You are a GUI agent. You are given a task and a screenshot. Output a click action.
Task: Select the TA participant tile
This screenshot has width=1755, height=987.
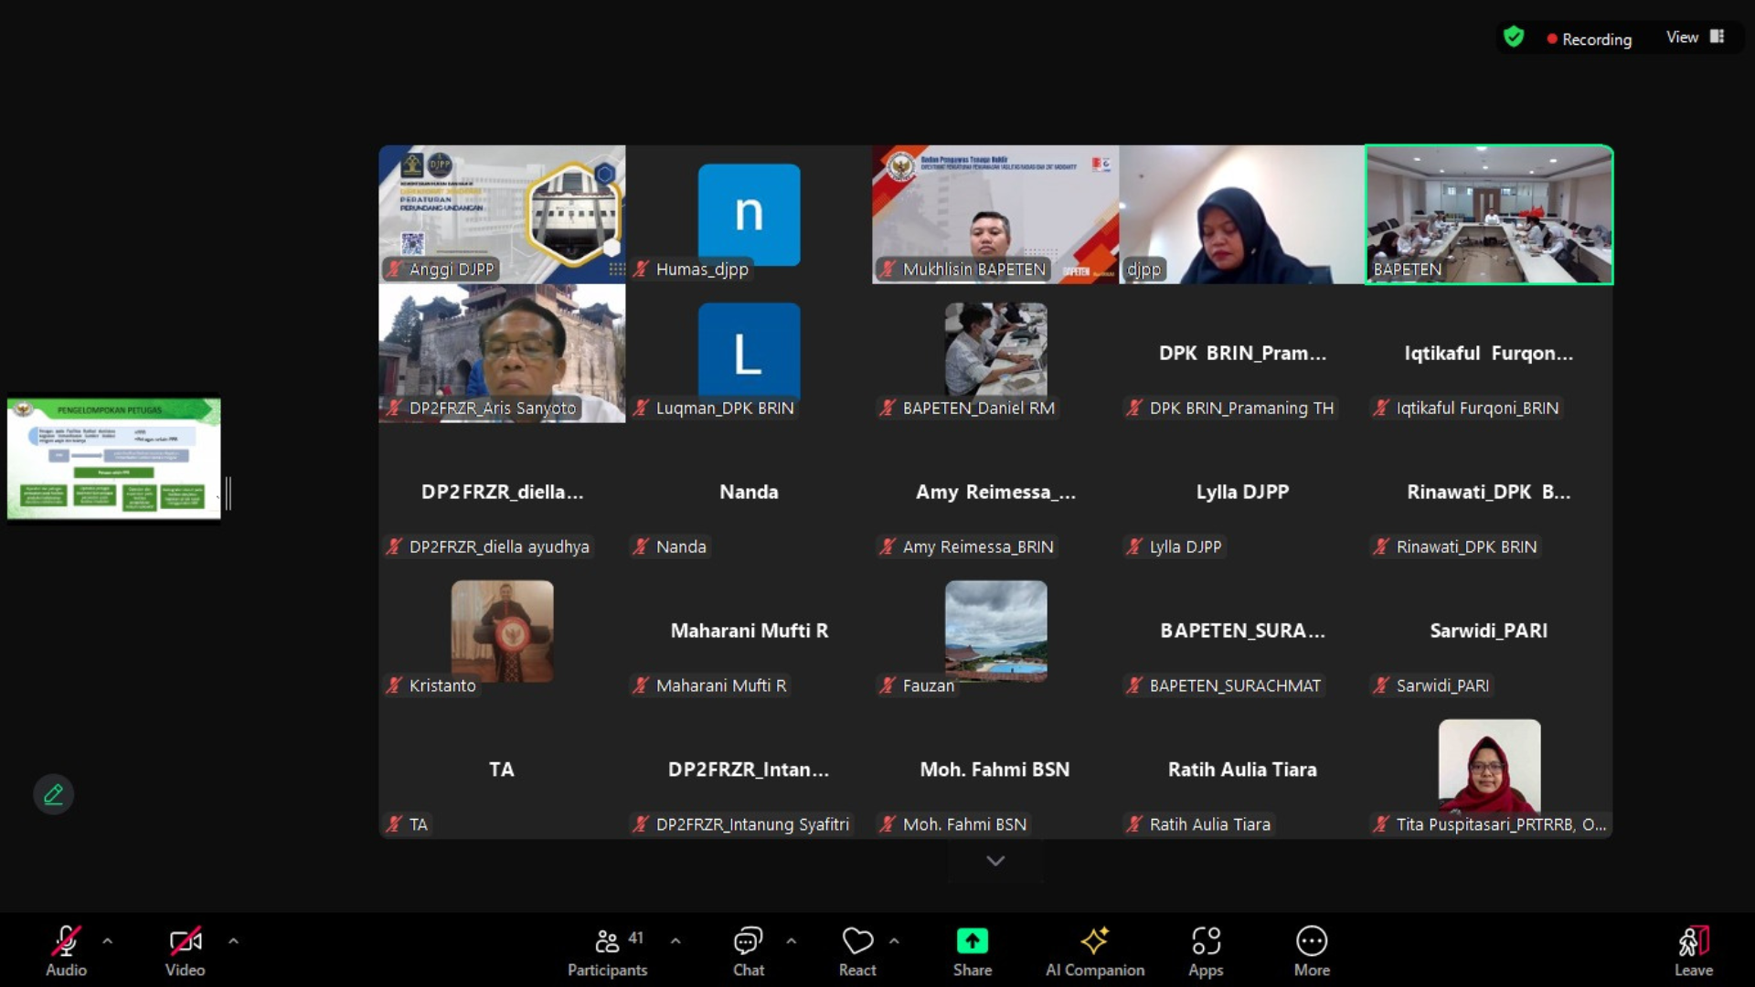[x=502, y=769]
